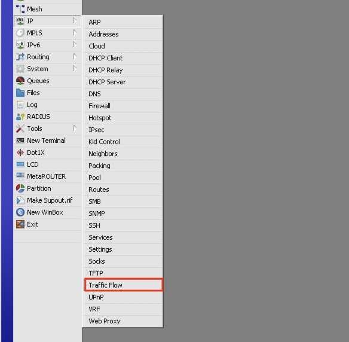Click the New WinBox icon
The height and width of the screenshot is (342, 349).
tap(20, 212)
